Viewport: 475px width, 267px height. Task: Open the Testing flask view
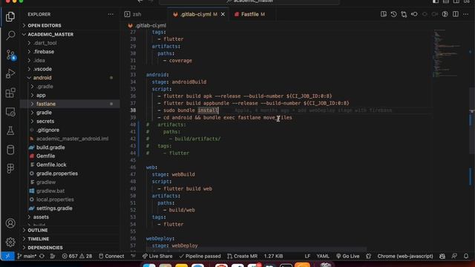(10, 131)
